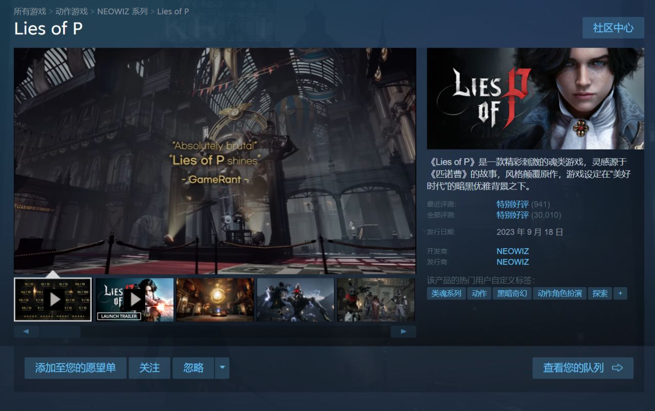This screenshot has width=655, height=411.
Task: View the golden orb hall screenshot thumbnail
Action: 215,299
